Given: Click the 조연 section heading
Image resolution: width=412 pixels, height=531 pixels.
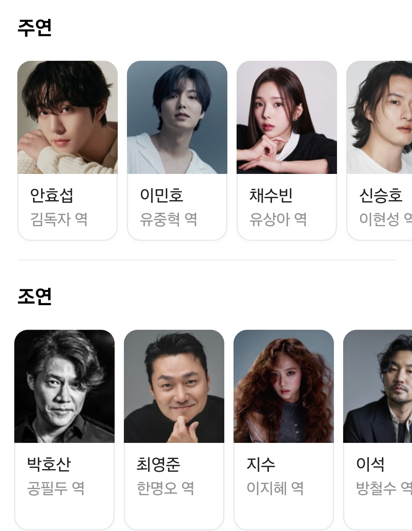Looking at the screenshot, I should 35,296.
